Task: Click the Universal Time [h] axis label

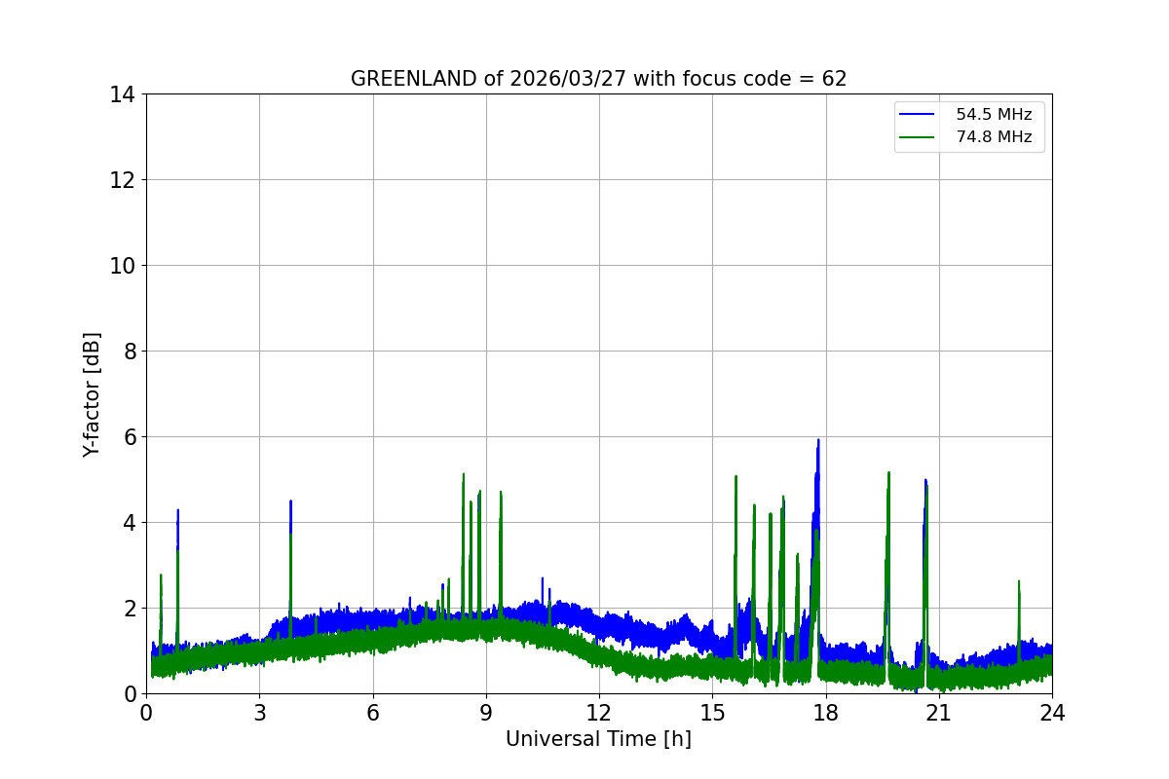Action: [x=598, y=739]
